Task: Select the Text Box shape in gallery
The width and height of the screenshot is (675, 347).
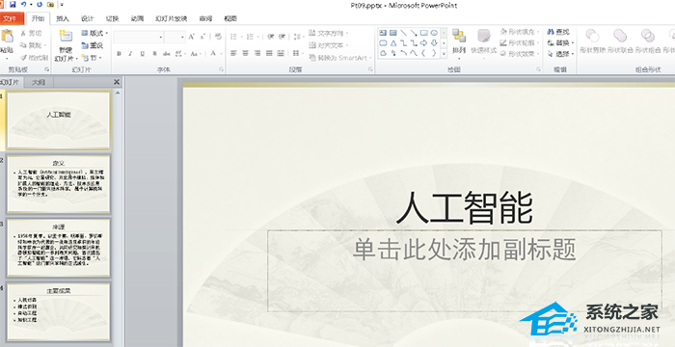Action: (383, 33)
